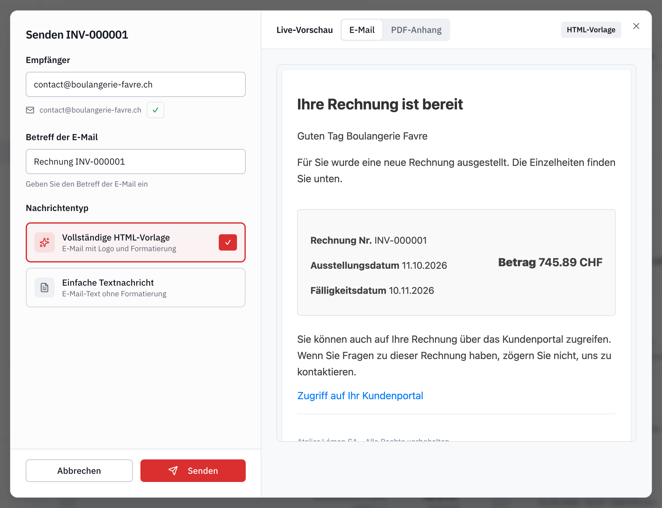The height and width of the screenshot is (508, 662).
Task: Click the document icon of the Einfache Textnachricht option
Action: (45, 288)
